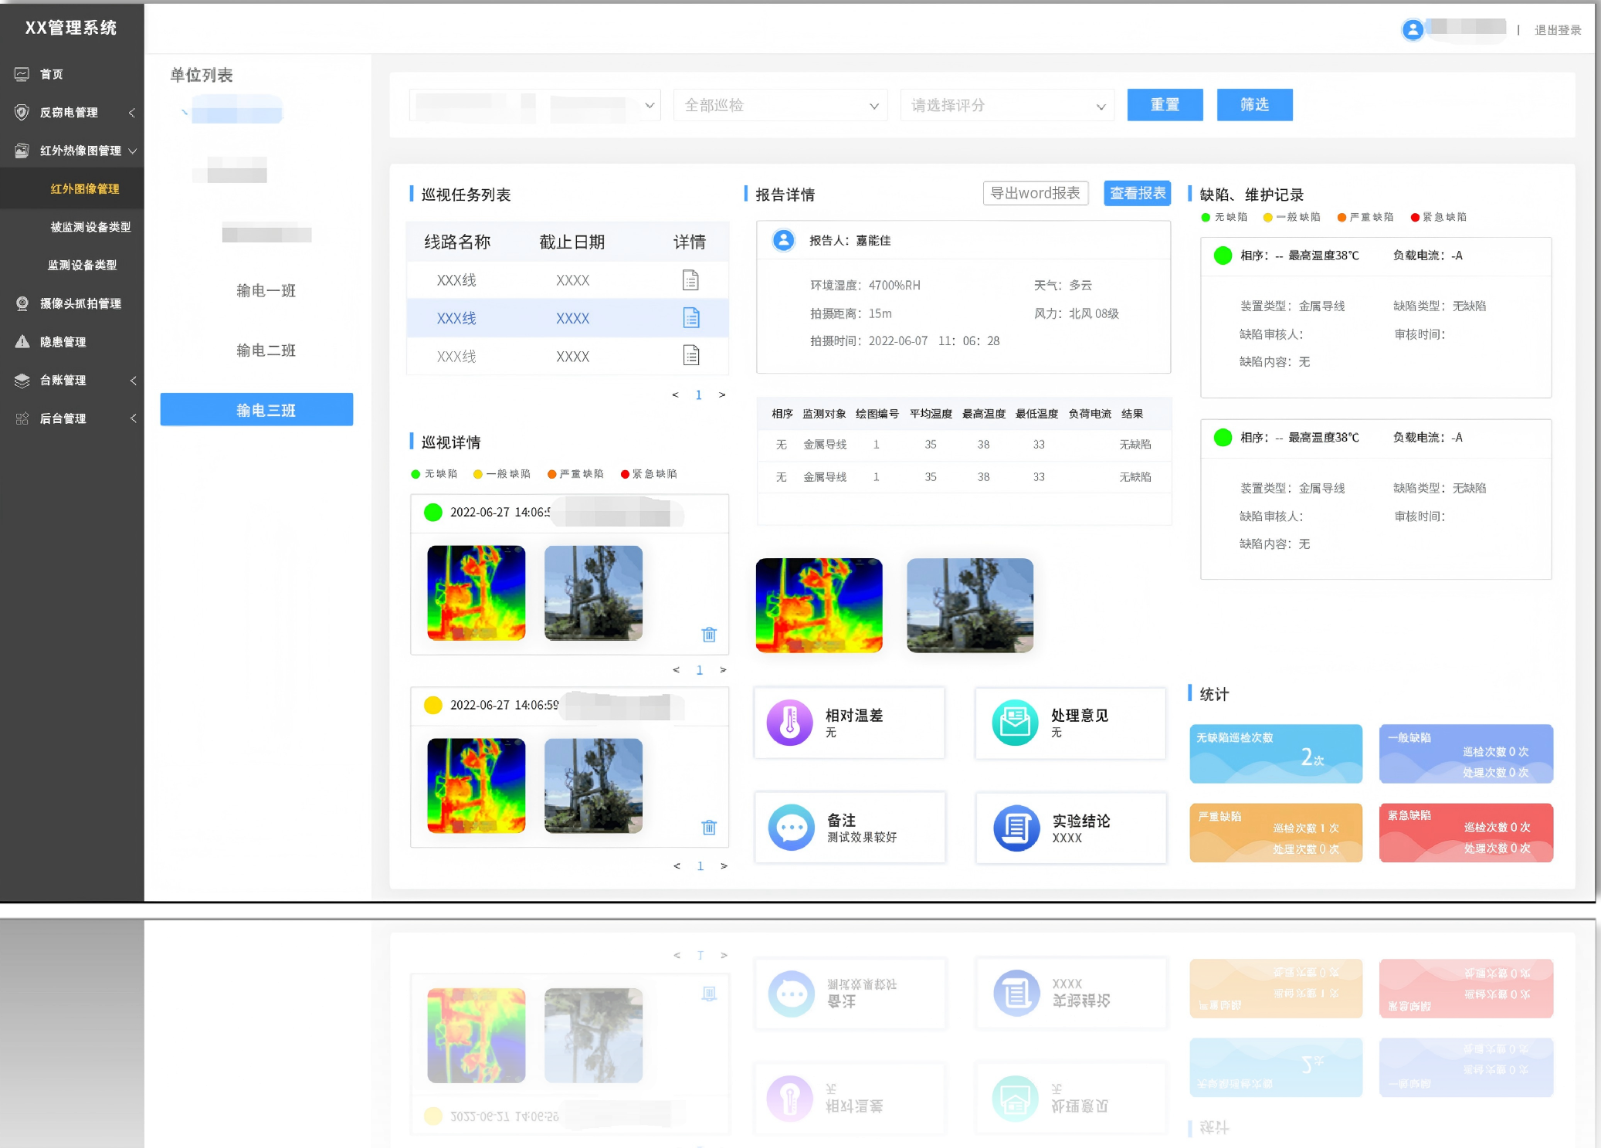Open the detail document icon for the first XXX线 row
1601x1148 pixels.
click(691, 279)
